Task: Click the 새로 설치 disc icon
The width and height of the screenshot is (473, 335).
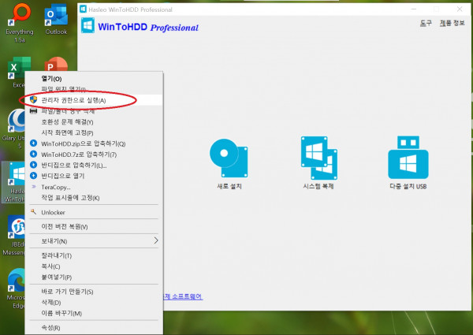Action: 229,158
